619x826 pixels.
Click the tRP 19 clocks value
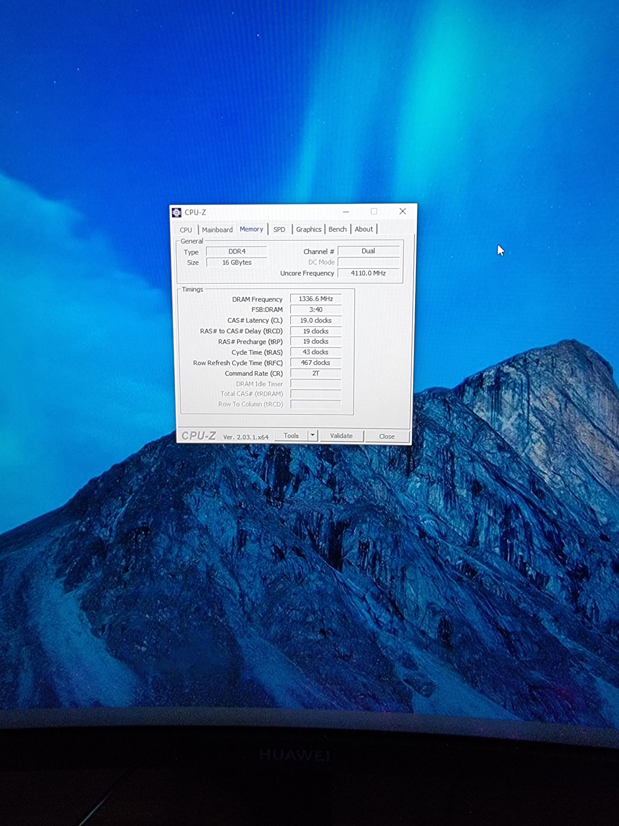click(316, 341)
